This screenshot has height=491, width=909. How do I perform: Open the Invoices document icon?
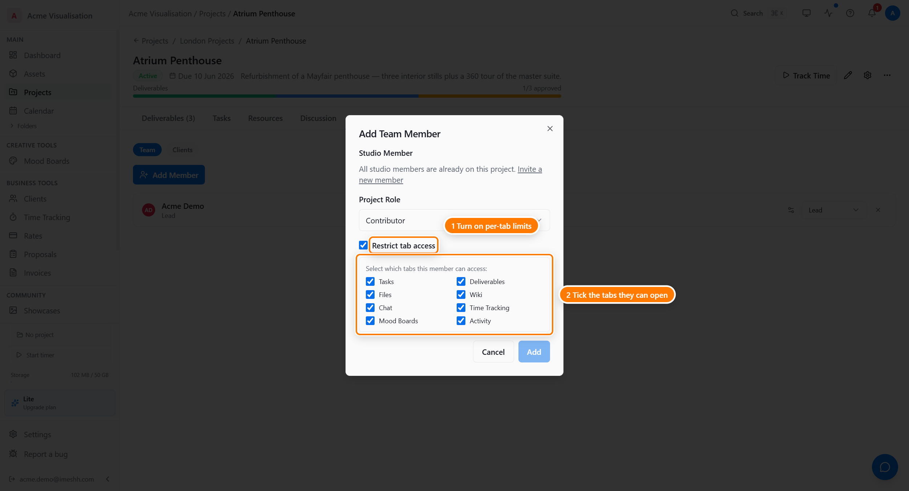tap(13, 272)
